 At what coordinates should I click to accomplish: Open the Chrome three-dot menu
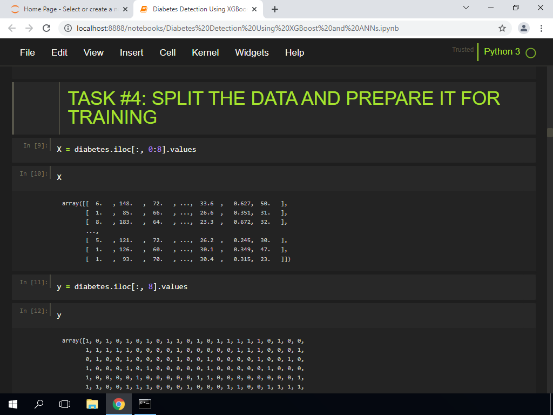point(541,28)
